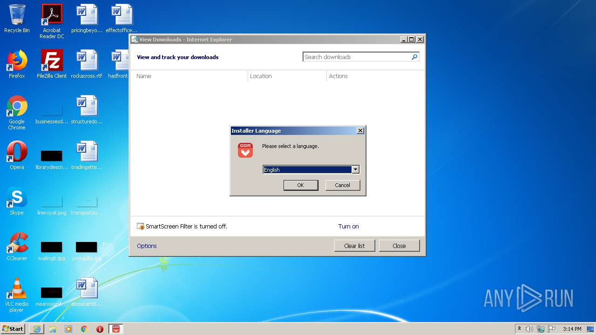Viewport: 596px width, 335px height.
Task: Select the yorkguite.jpg image file
Action: [x=87, y=251]
